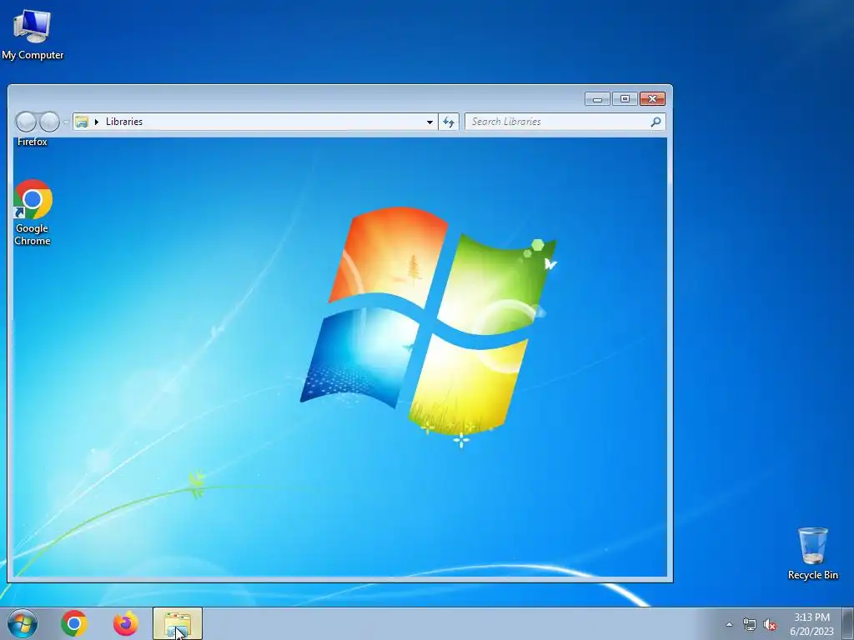
Task: Expand the address bar root arrow
Action: [x=97, y=122]
